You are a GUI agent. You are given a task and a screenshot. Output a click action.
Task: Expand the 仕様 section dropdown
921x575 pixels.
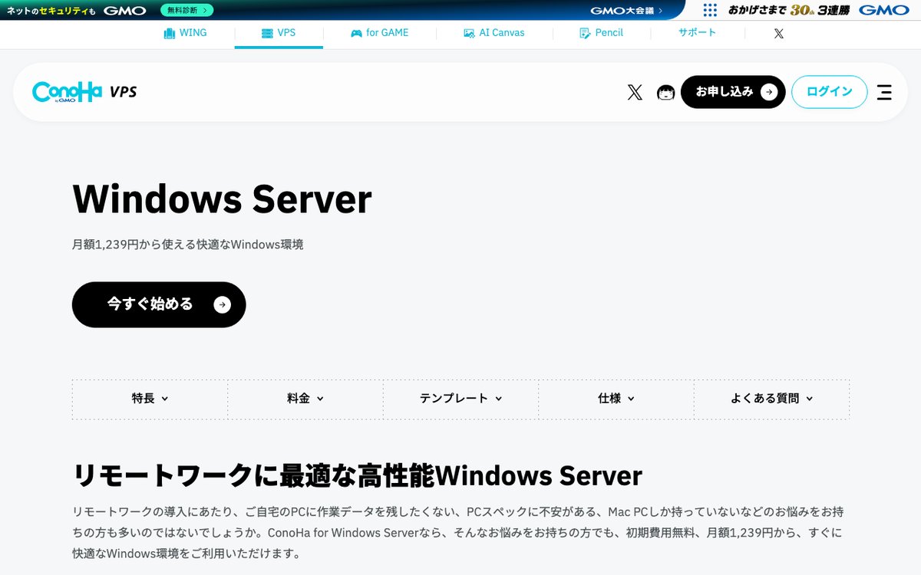(x=616, y=399)
